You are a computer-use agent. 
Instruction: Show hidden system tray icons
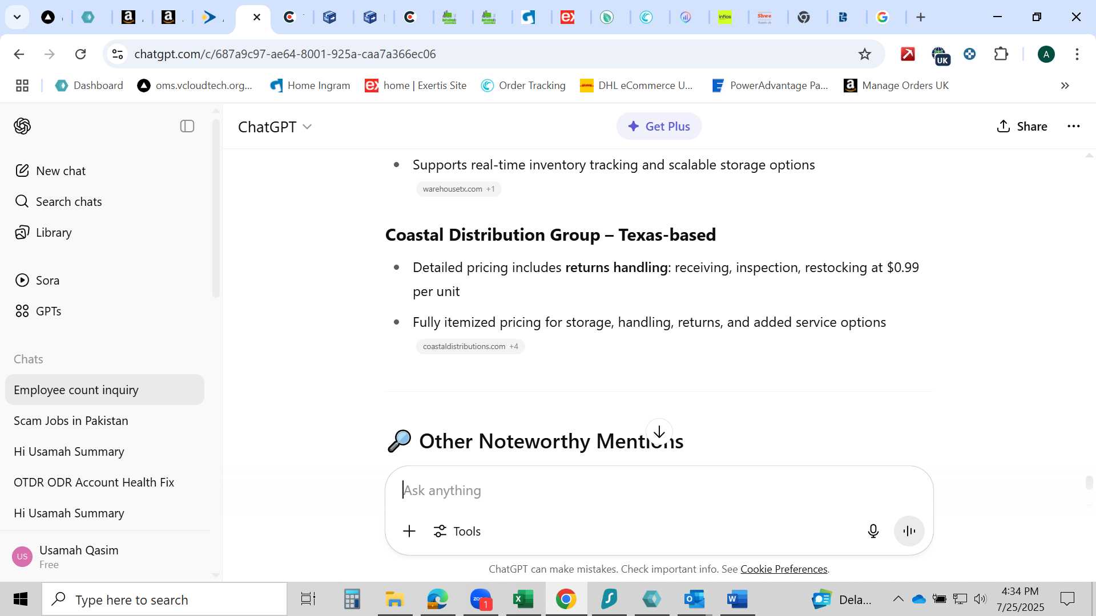[x=898, y=599]
